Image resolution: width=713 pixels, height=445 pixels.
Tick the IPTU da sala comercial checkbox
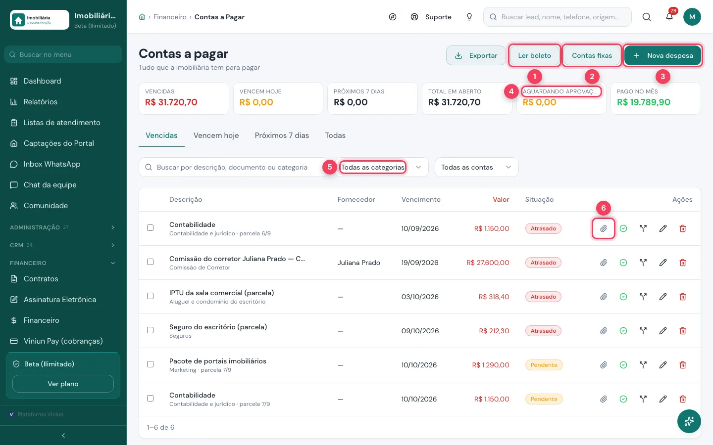click(151, 296)
